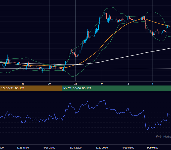Click the 8/29 00:00 time label
Image resolution: width=171 pixels, height=150 pixels.
(102, 147)
